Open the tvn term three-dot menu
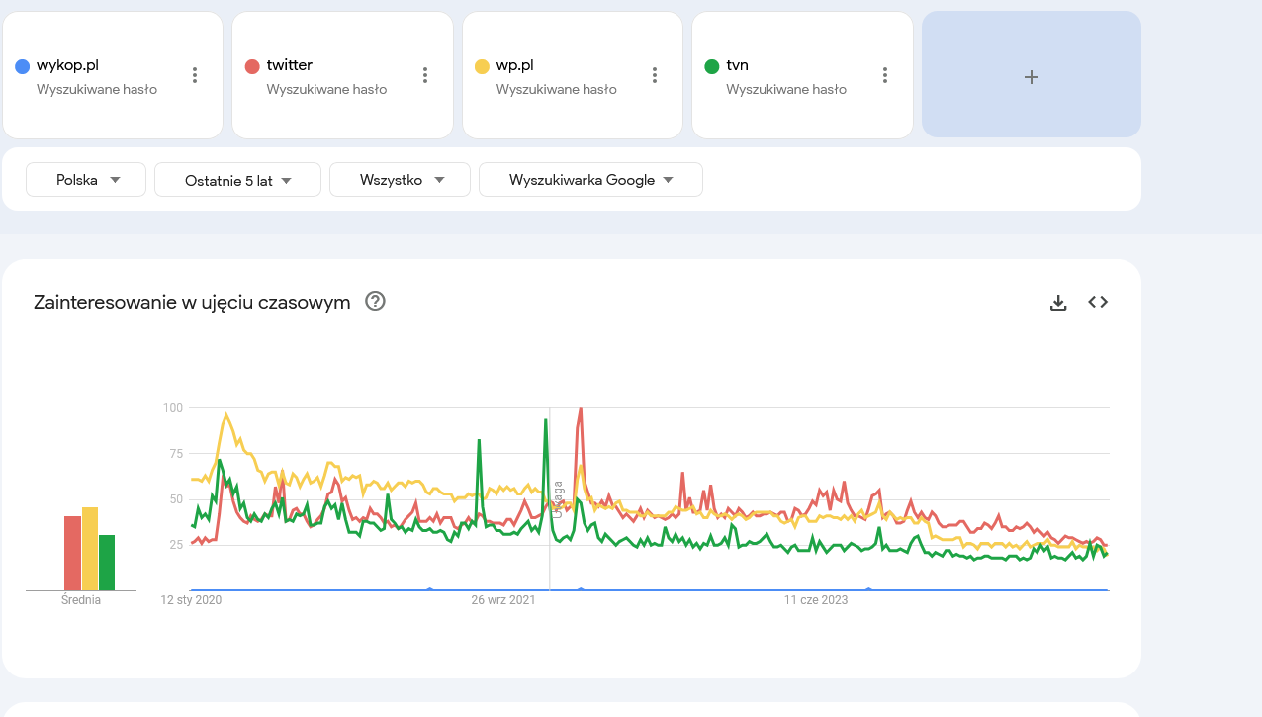The image size is (1262, 717). tap(884, 75)
